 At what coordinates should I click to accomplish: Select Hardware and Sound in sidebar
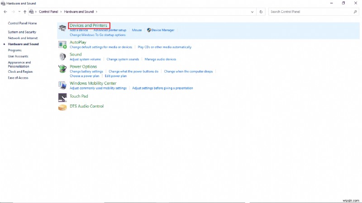(x=23, y=44)
